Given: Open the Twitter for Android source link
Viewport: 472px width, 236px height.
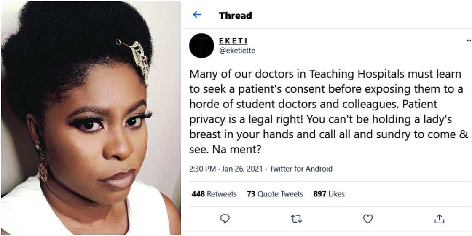Looking at the screenshot, I should tap(301, 169).
